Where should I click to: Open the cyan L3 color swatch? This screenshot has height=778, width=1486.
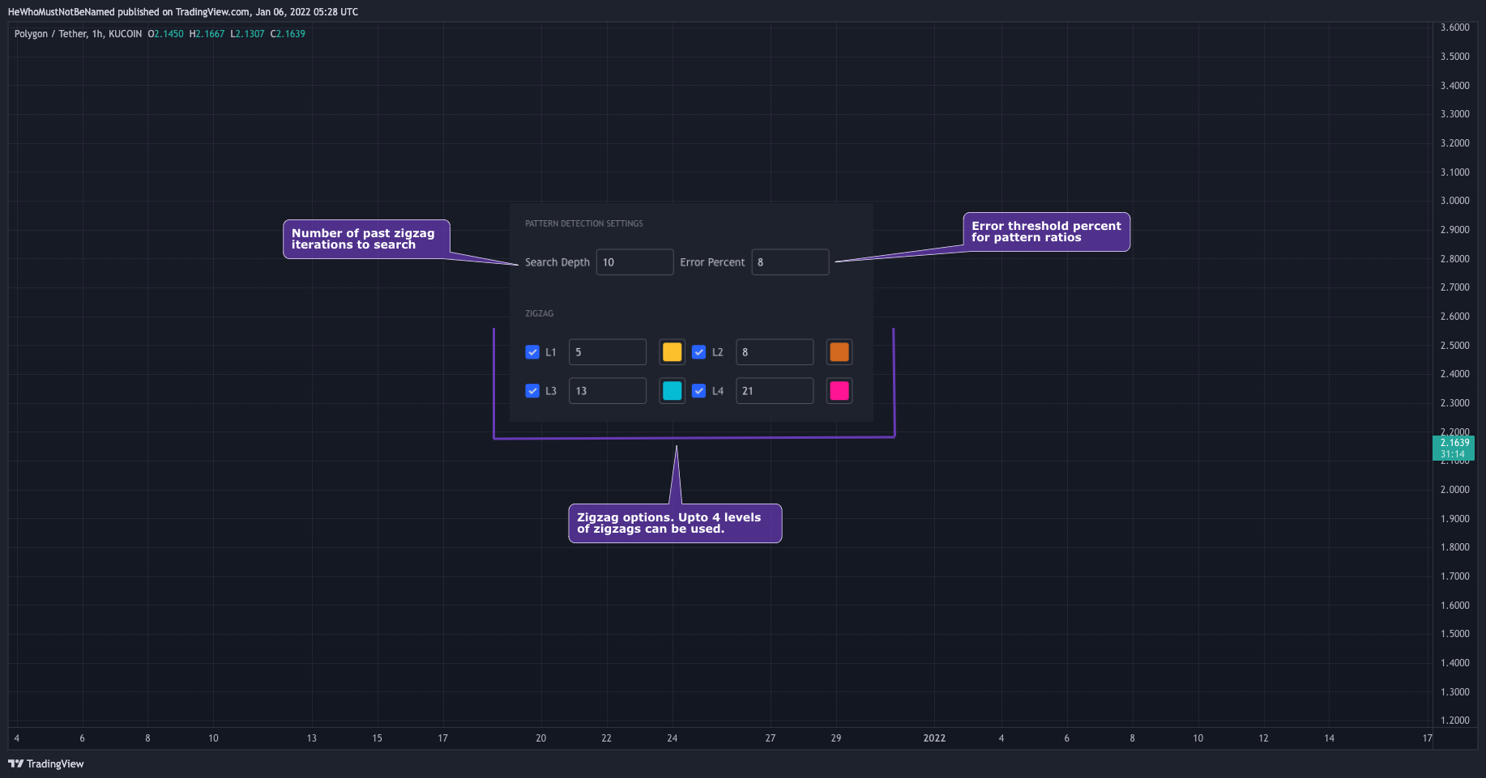click(673, 391)
